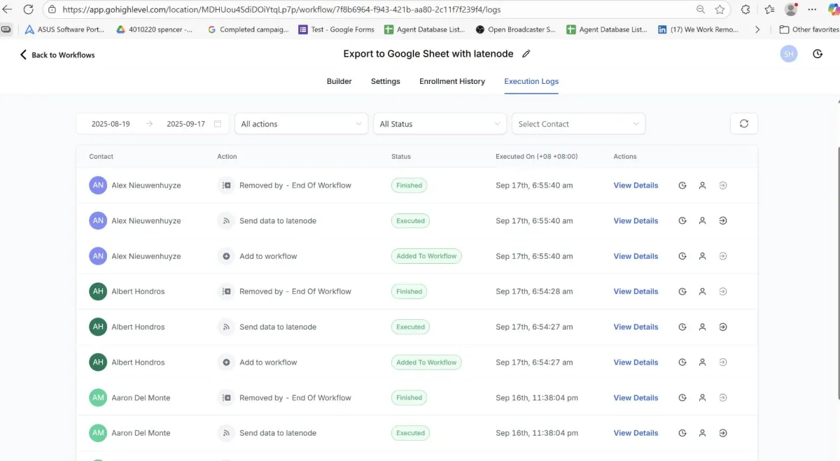Click arrow-in-circle icon for Alex 'Send data to latenode' row
Screen dimensions: 840x461
tap(723, 221)
